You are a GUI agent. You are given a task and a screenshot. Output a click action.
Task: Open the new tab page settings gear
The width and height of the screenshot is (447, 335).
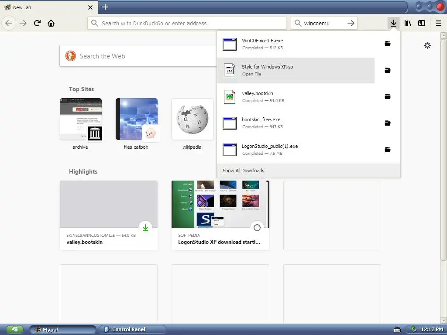tap(427, 45)
